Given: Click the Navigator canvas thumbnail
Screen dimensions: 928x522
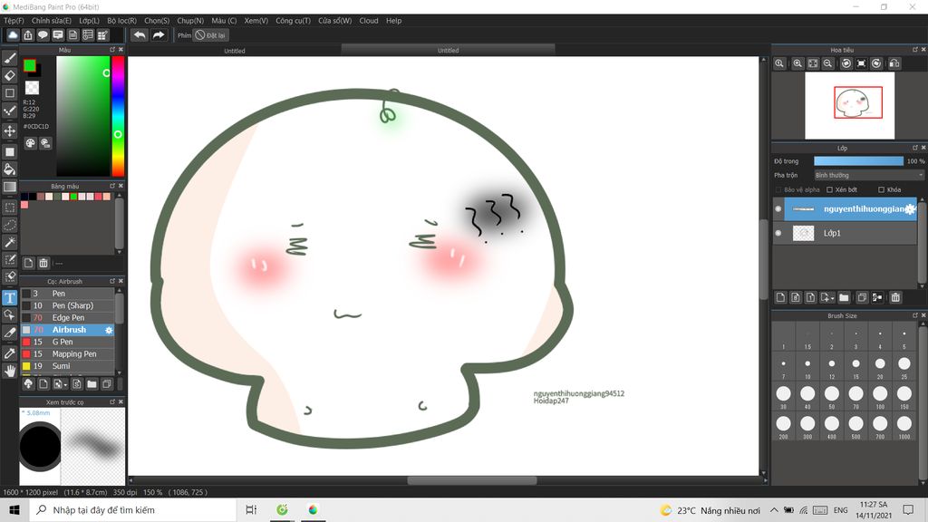Looking at the screenshot, I should (x=849, y=105).
